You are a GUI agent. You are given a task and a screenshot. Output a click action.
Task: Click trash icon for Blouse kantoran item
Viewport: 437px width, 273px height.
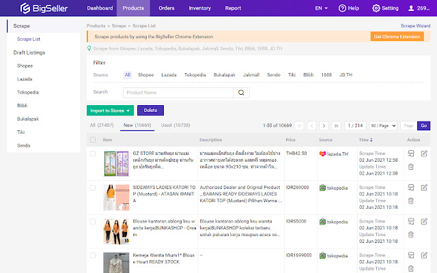(x=410, y=234)
